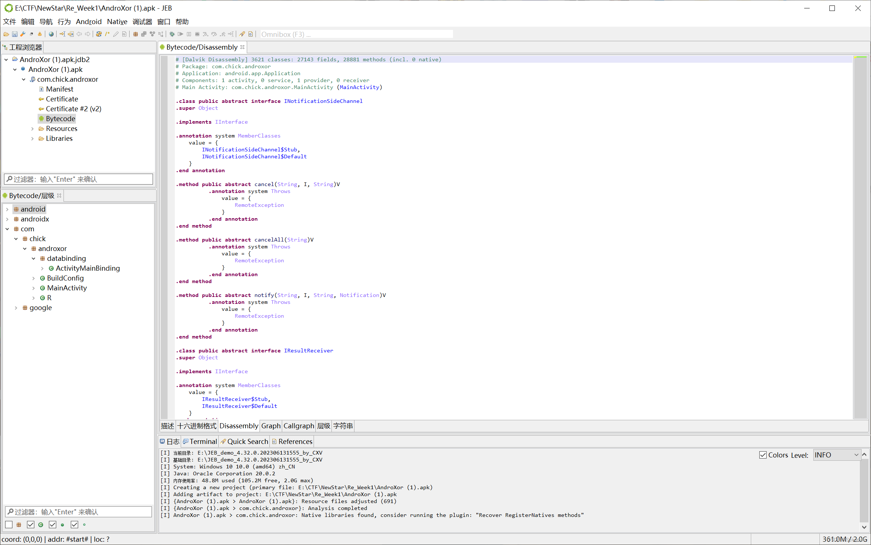Click the navigate back left-arrow icon
Image resolution: width=871 pixels, height=545 pixels.
click(79, 34)
